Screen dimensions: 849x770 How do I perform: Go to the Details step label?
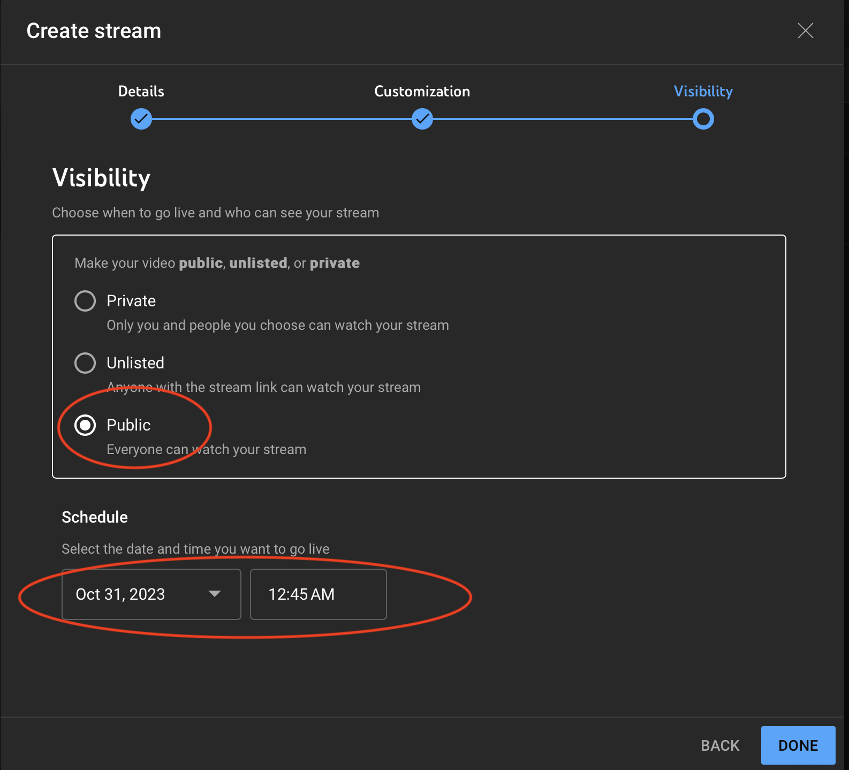pos(141,91)
